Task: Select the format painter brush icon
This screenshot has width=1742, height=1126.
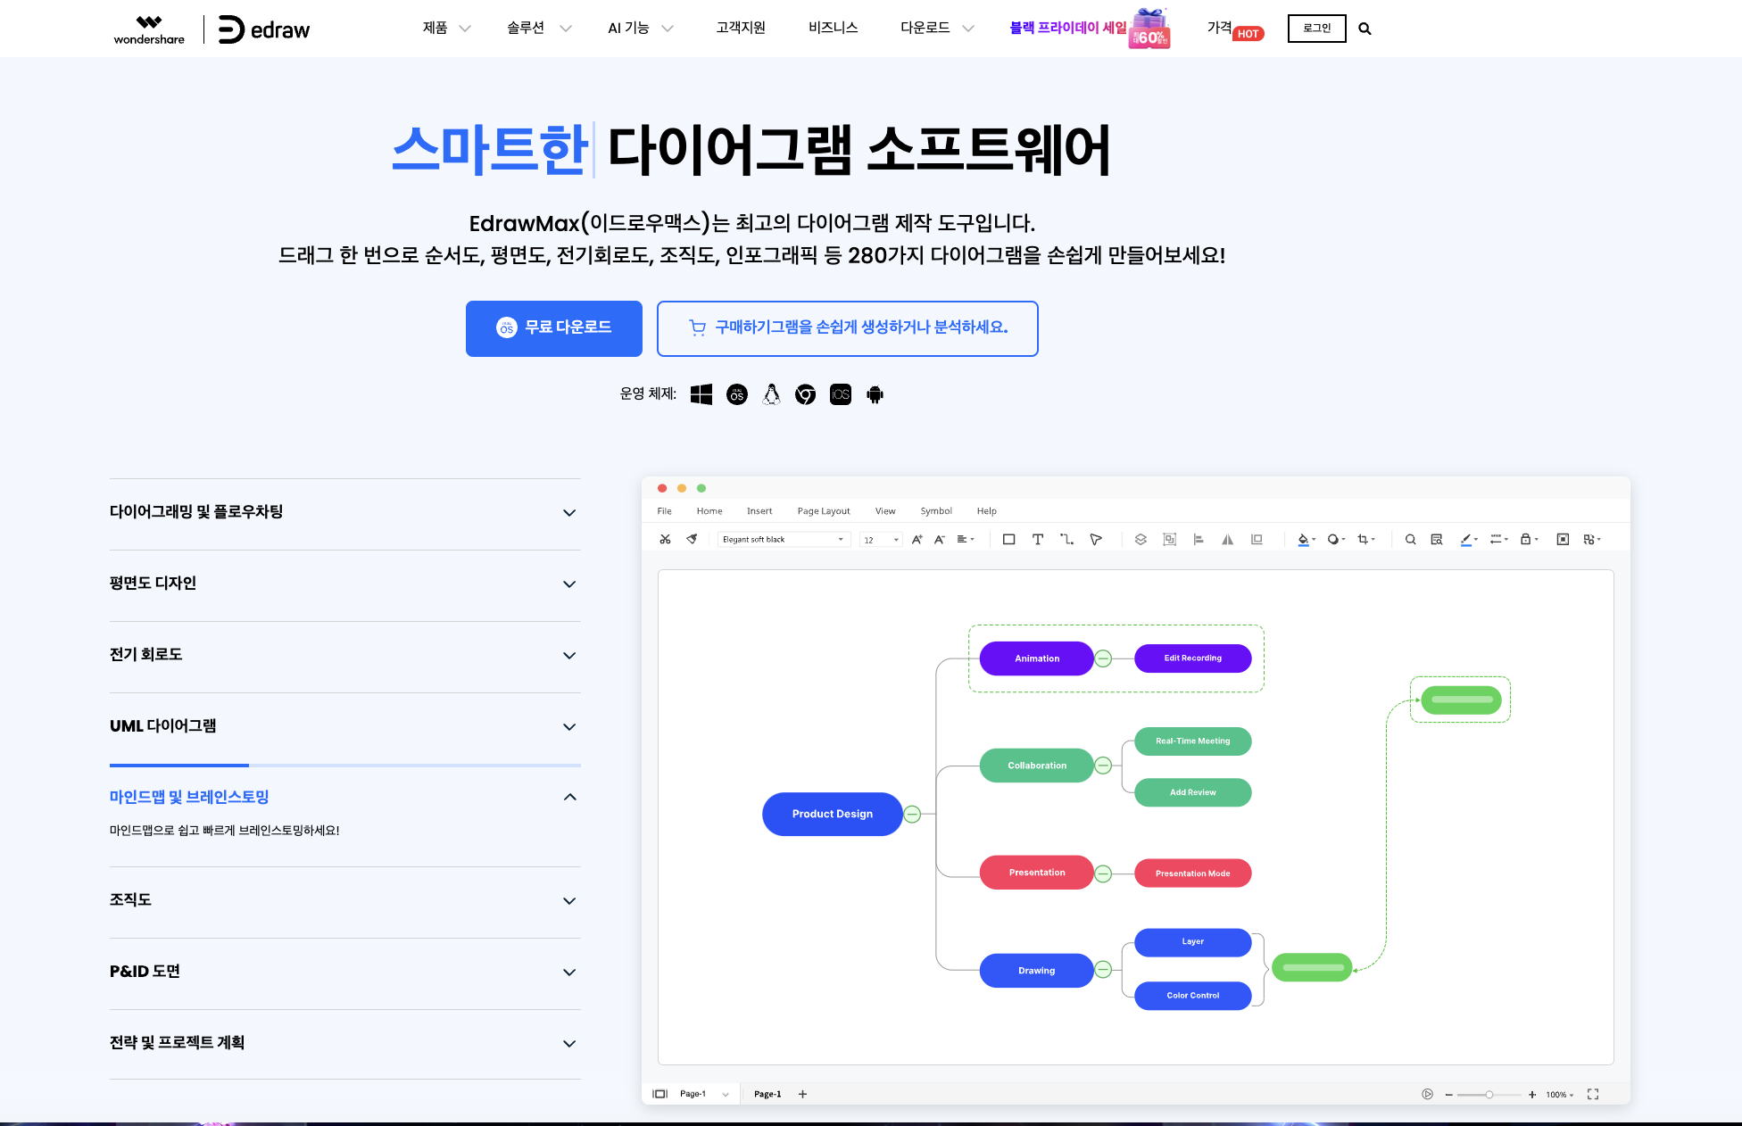Action: tap(692, 539)
